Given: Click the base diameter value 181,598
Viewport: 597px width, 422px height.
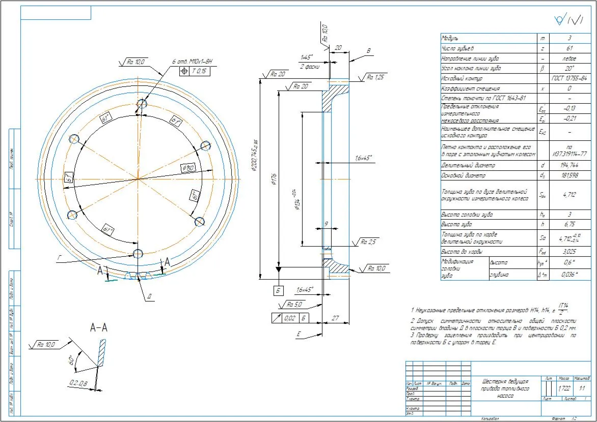Looking at the screenshot, I should click(x=569, y=176).
